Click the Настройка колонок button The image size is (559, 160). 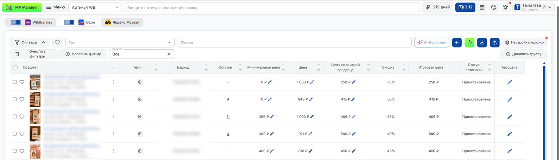tap(524, 42)
